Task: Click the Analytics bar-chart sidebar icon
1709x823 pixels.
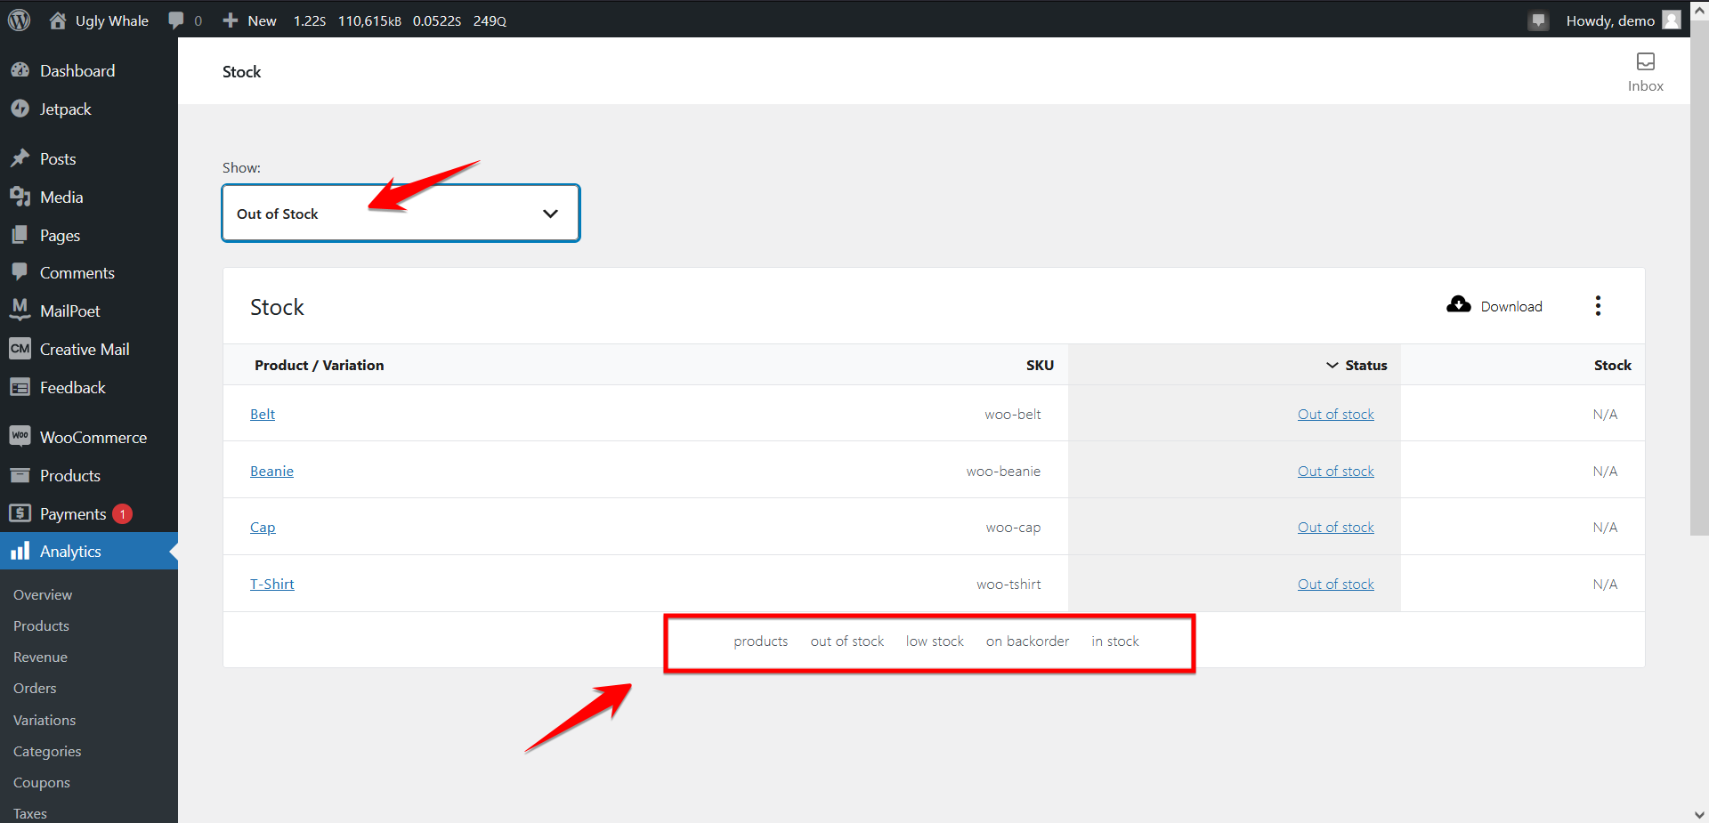Action: pyautogui.click(x=20, y=551)
